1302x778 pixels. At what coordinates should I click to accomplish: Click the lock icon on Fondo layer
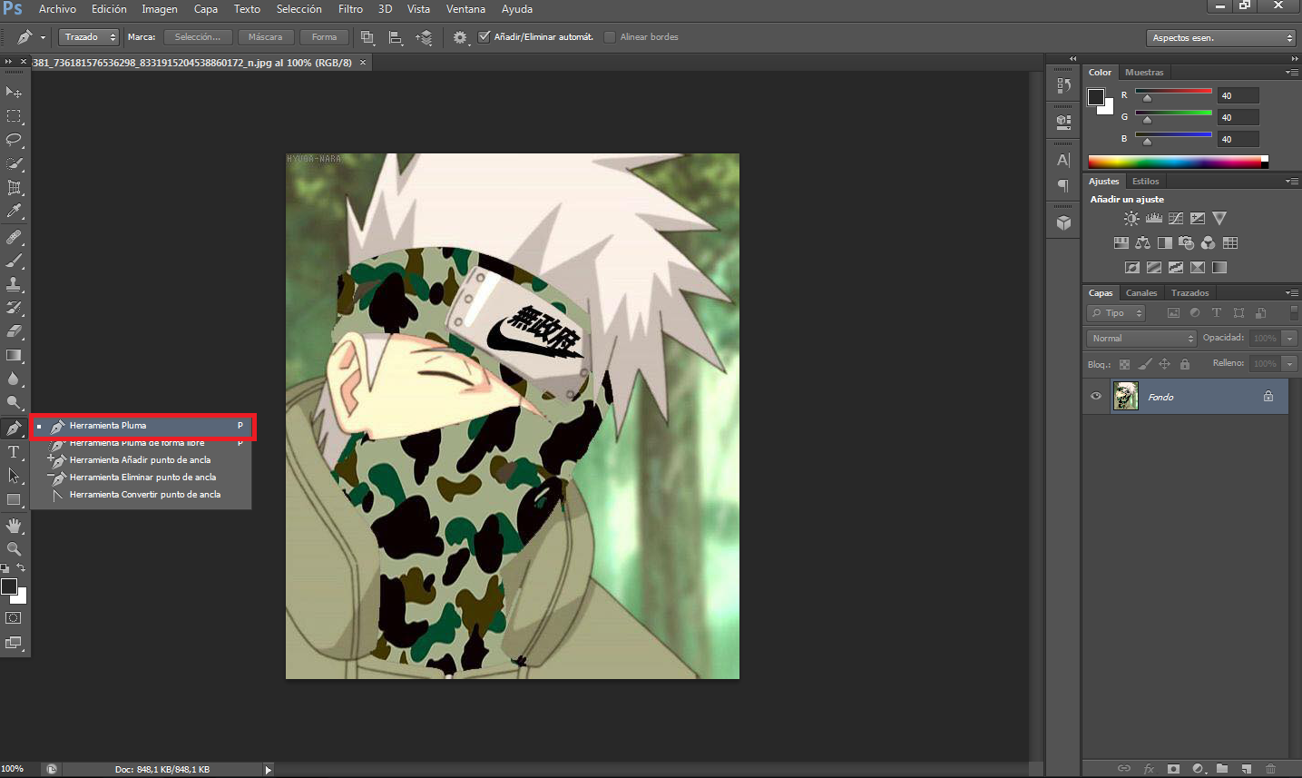click(x=1268, y=397)
